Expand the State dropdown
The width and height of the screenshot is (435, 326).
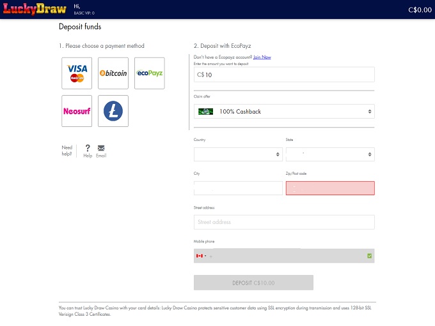[329, 154]
